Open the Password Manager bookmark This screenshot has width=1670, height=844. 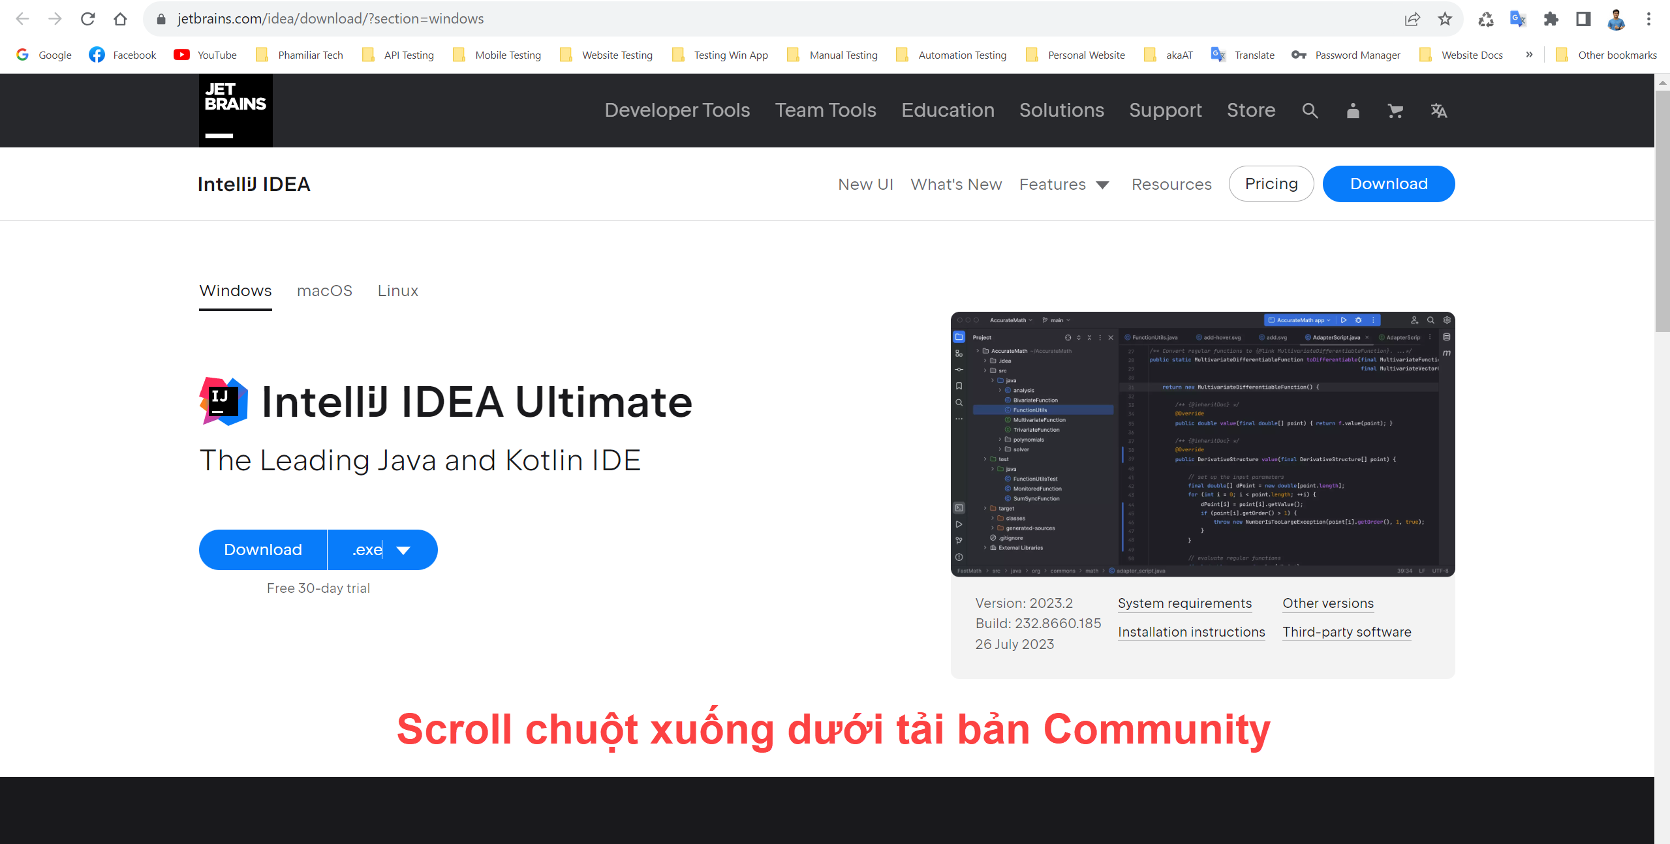coord(1346,55)
